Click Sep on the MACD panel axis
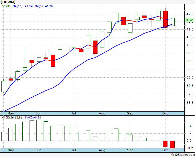 point(130,150)
